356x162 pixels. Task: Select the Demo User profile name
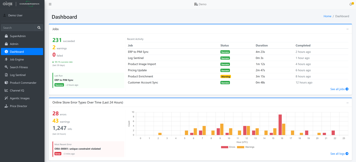click(15, 15)
